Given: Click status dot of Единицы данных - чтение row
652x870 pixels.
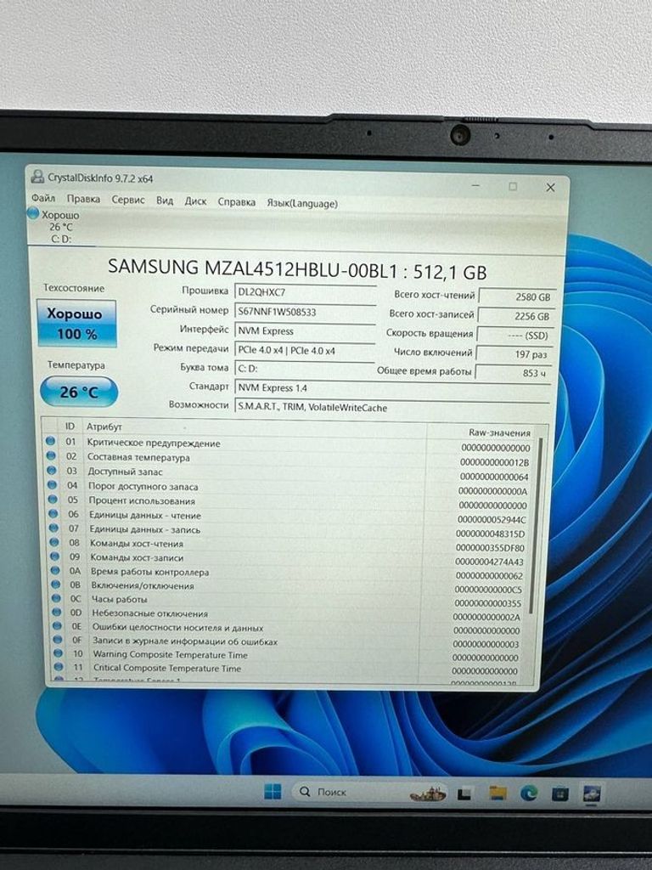Looking at the screenshot, I should click(x=53, y=513).
